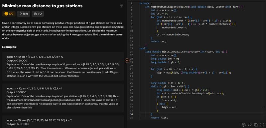
Task: Click the problem title Minimise max distance
Action: 42,6
